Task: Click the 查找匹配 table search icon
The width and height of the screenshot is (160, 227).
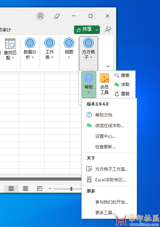Action: tap(10, 44)
